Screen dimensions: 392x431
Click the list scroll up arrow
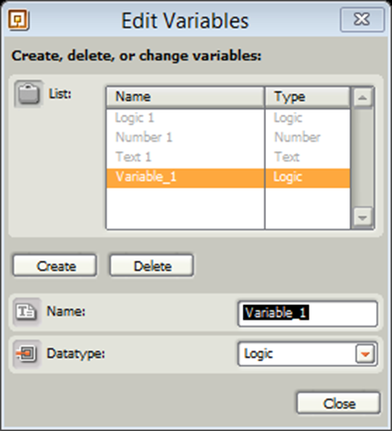point(362,97)
